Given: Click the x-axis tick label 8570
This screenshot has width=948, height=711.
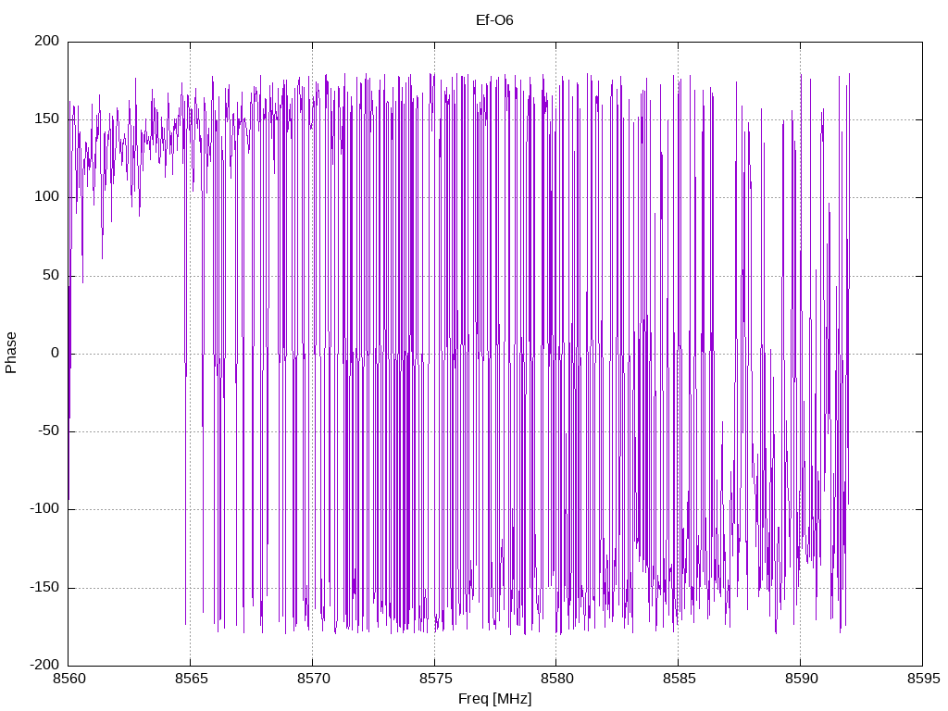Looking at the screenshot, I should click(313, 679).
